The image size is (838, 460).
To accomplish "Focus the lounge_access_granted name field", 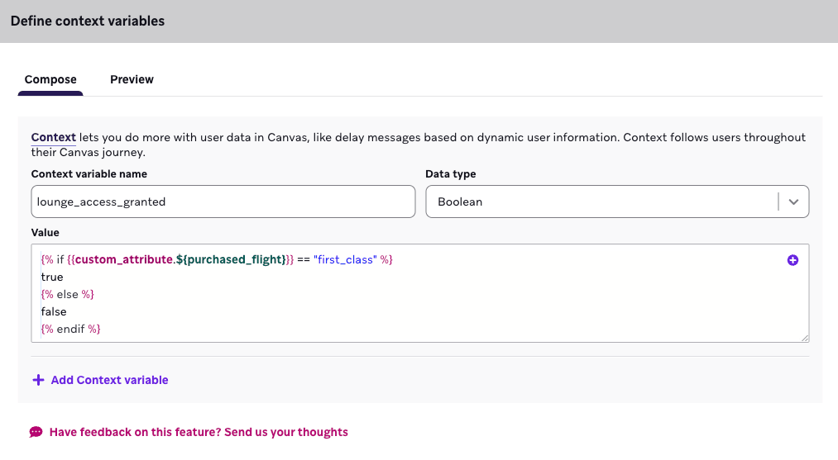I will pyautogui.click(x=223, y=202).
